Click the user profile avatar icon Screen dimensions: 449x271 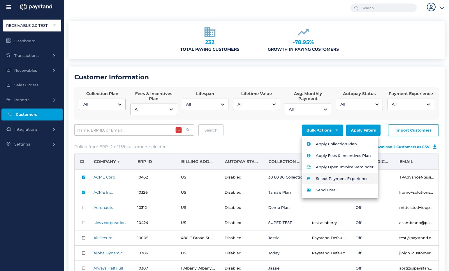(431, 7)
